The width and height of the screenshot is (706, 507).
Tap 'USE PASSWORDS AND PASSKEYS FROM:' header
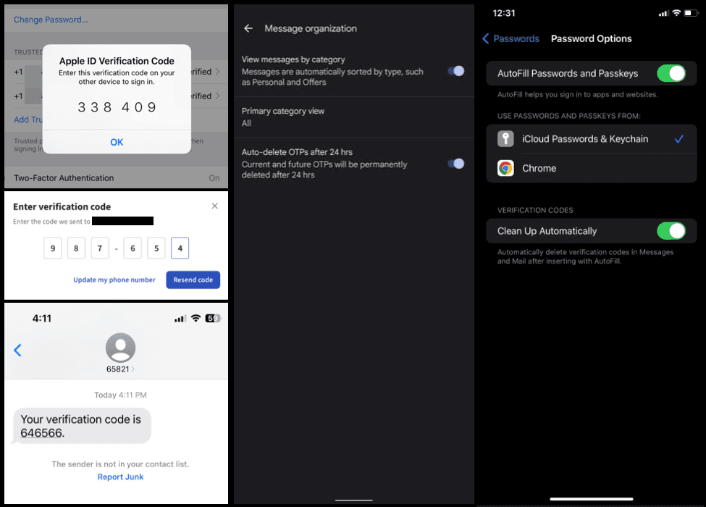[x=568, y=116]
